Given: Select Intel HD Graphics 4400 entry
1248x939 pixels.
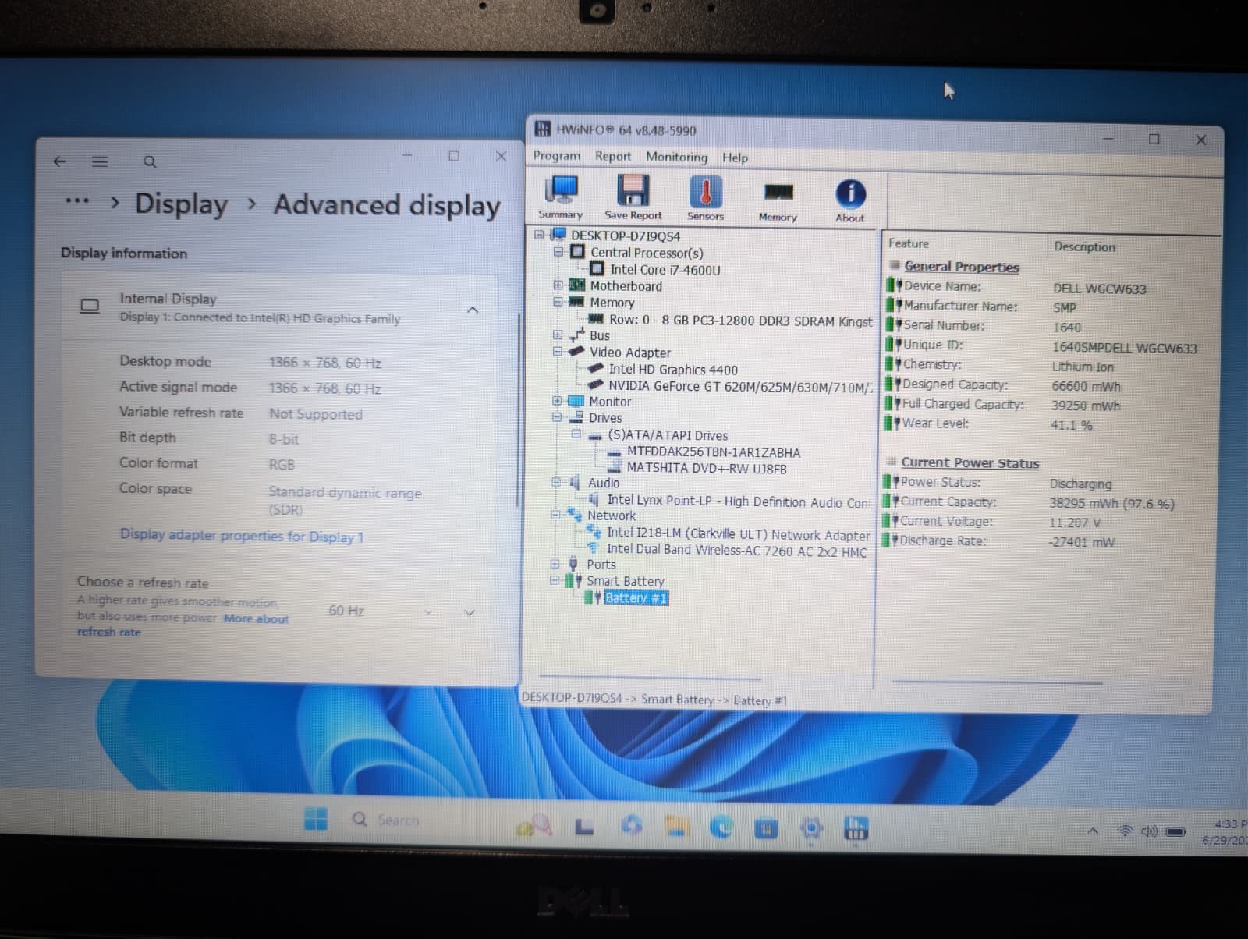Looking at the screenshot, I should coord(673,370).
